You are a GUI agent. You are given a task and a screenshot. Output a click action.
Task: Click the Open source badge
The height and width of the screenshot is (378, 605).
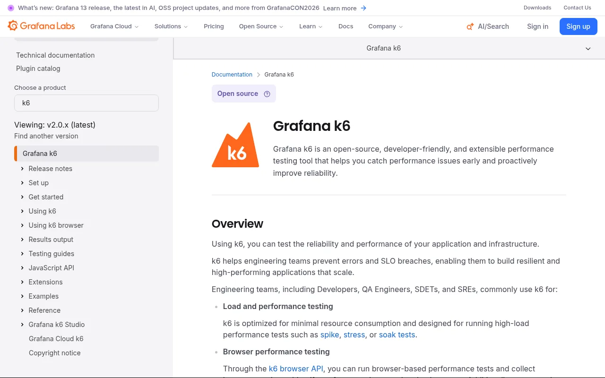tap(244, 94)
